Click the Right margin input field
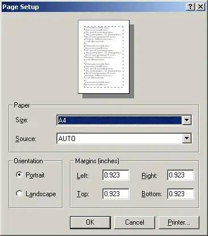The image size is (208, 236). click(181, 175)
